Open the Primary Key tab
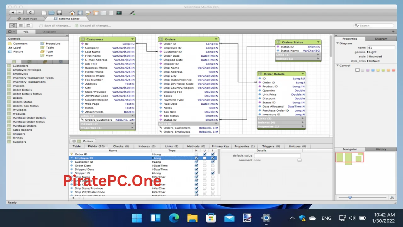The width and height of the screenshot is (403, 227). click(x=220, y=146)
